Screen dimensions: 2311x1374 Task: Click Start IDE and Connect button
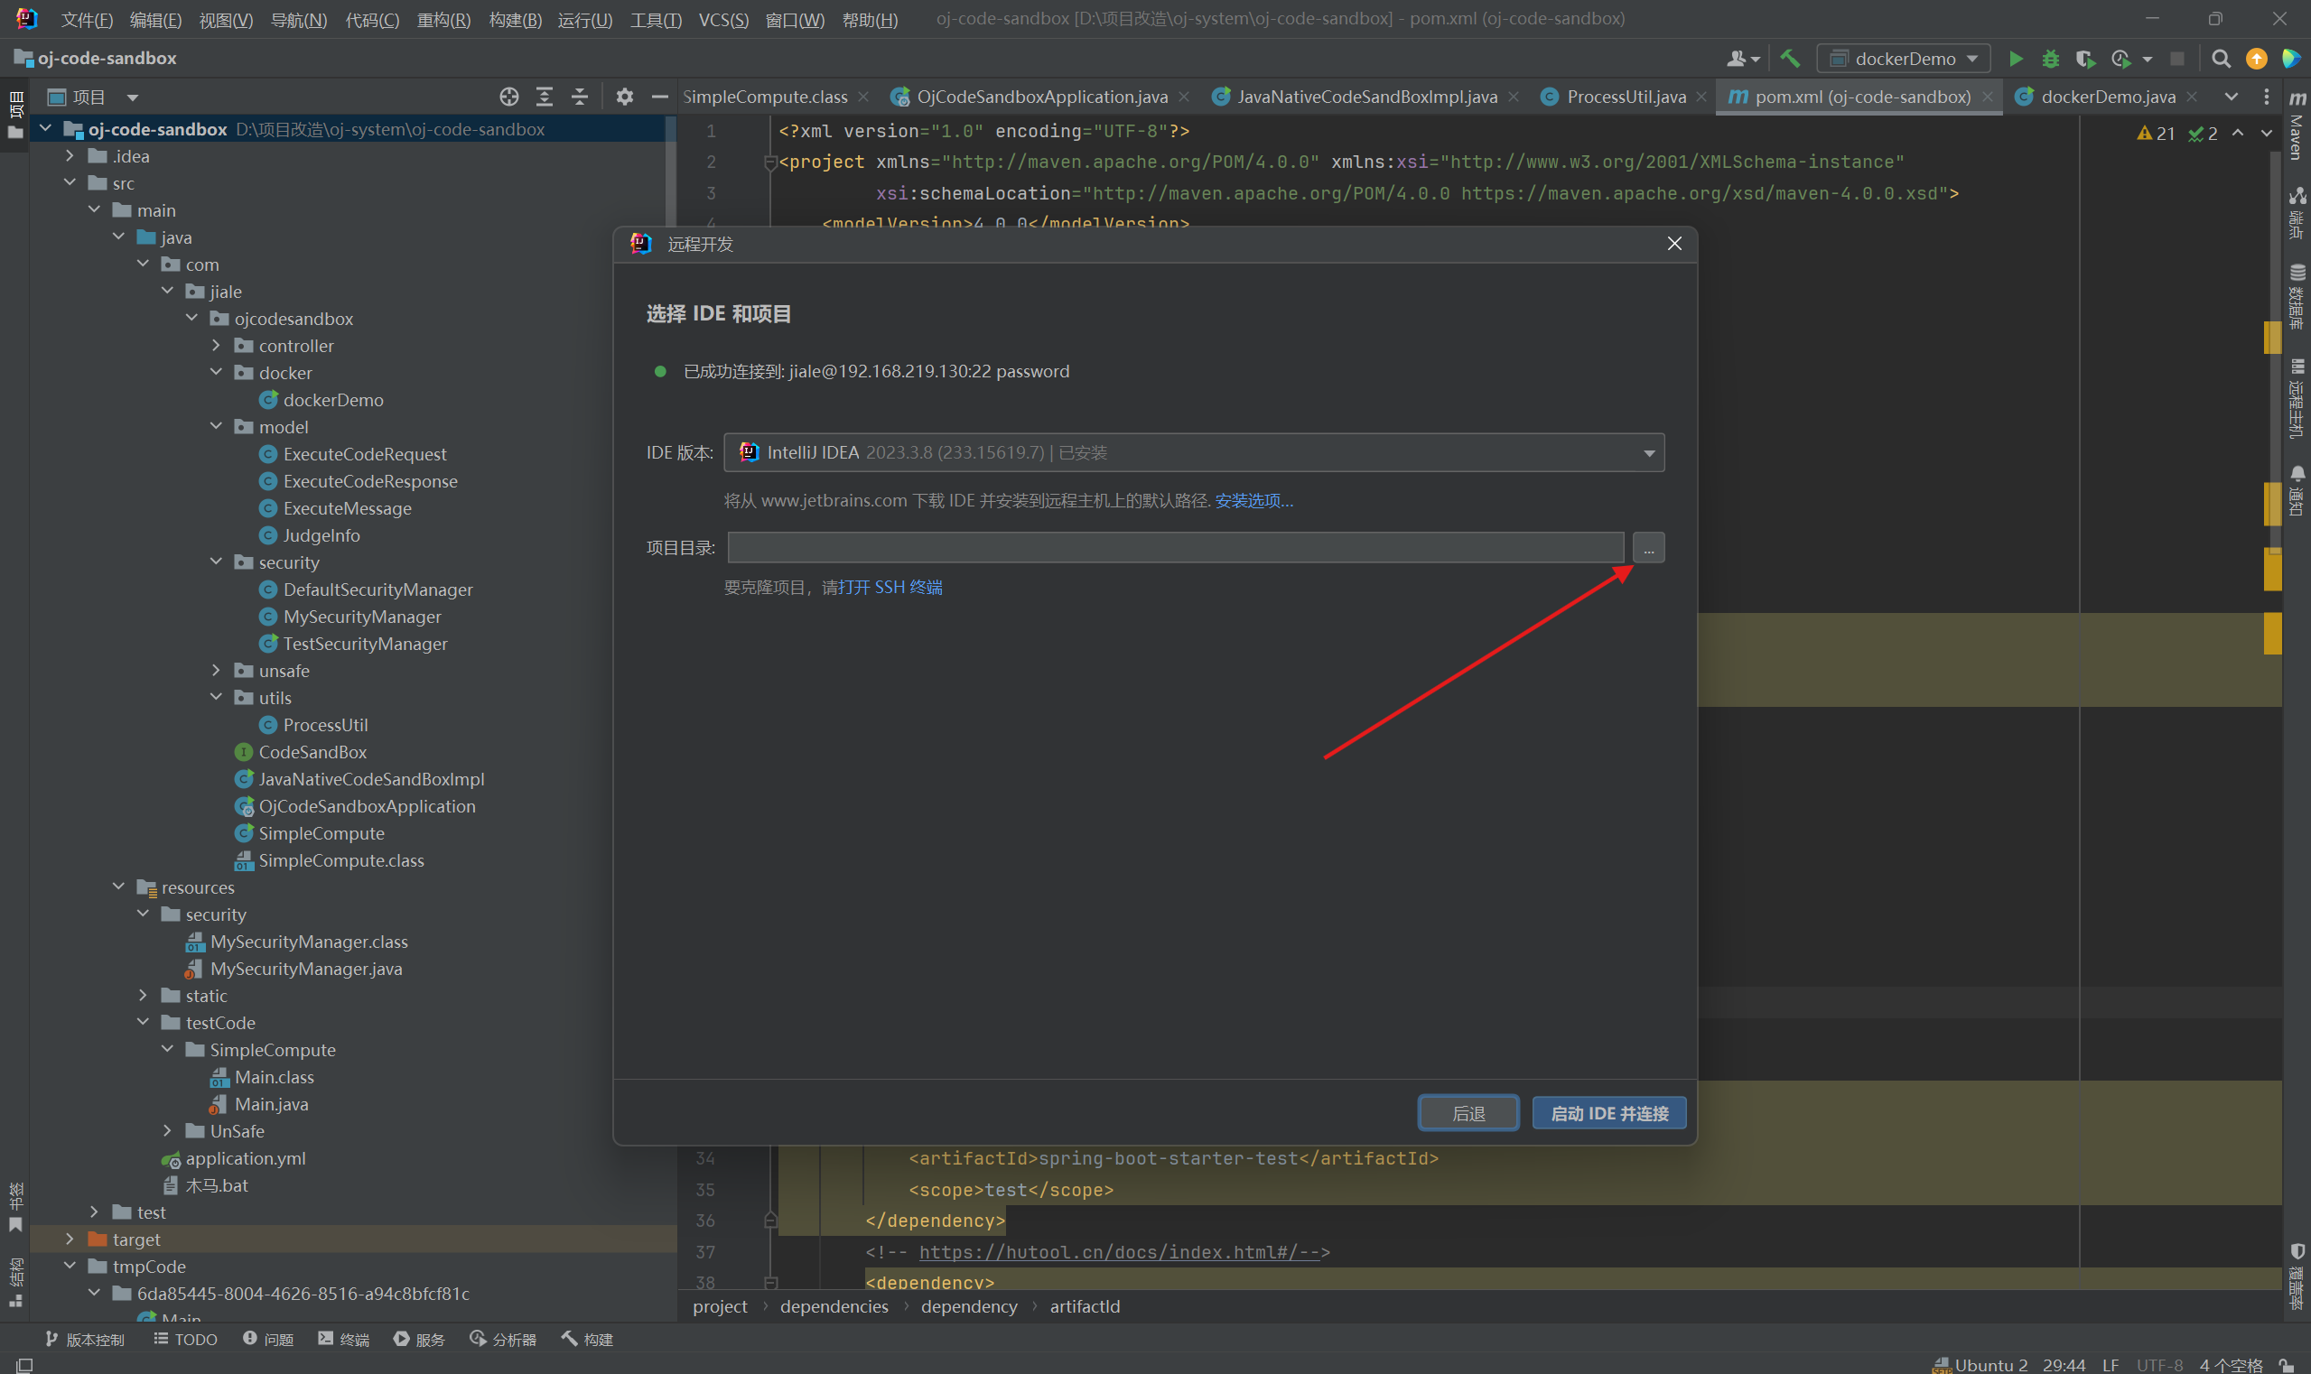1608,1113
